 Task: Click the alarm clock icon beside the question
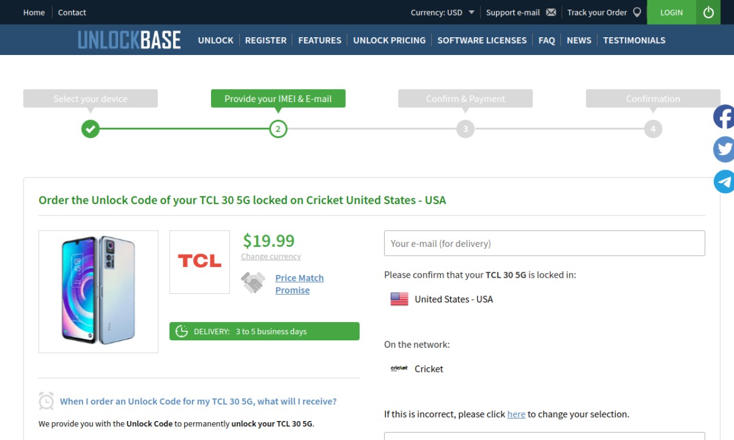coord(46,401)
